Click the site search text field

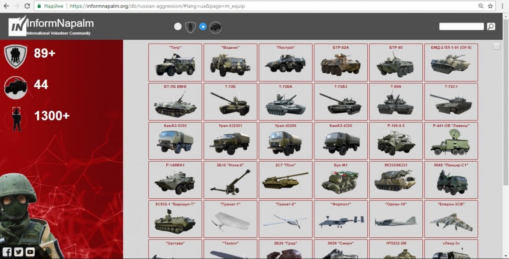click(461, 27)
